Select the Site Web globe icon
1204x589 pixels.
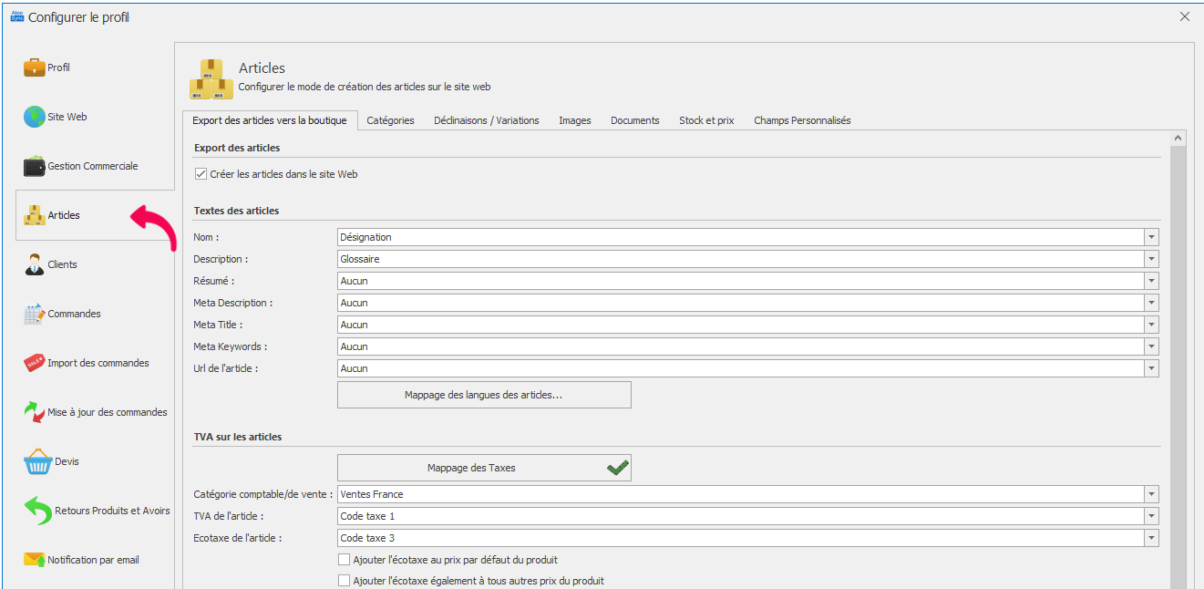[35, 117]
